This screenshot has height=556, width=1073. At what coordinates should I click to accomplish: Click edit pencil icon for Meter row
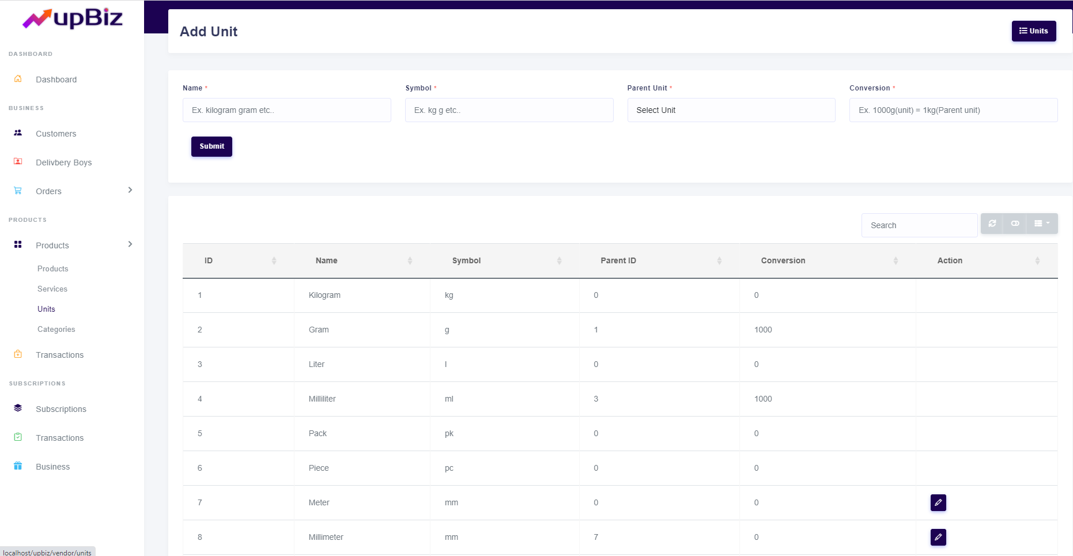938,502
